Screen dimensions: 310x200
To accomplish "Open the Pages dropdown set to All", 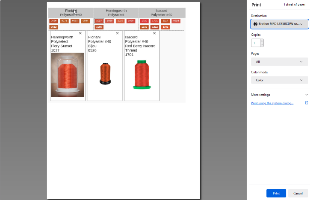I will click(279, 62).
